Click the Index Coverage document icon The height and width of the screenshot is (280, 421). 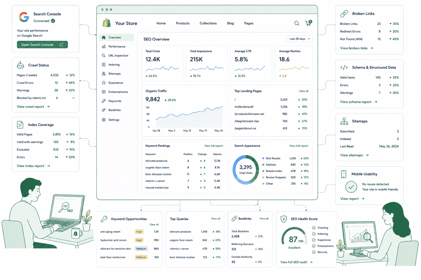coord(20,125)
